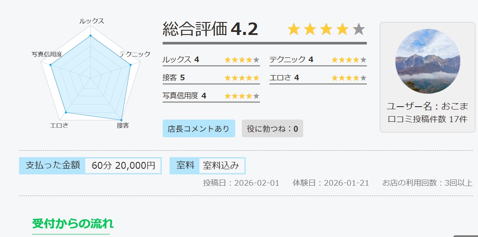The height and width of the screenshot is (237, 478).
Task: Click the ルックス star rating
Action: tap(242, 60)
